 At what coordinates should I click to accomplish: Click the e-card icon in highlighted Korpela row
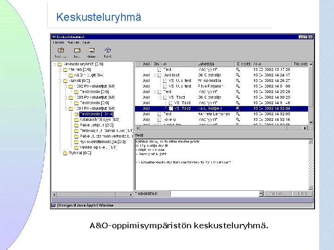click(x=238, y=108)
